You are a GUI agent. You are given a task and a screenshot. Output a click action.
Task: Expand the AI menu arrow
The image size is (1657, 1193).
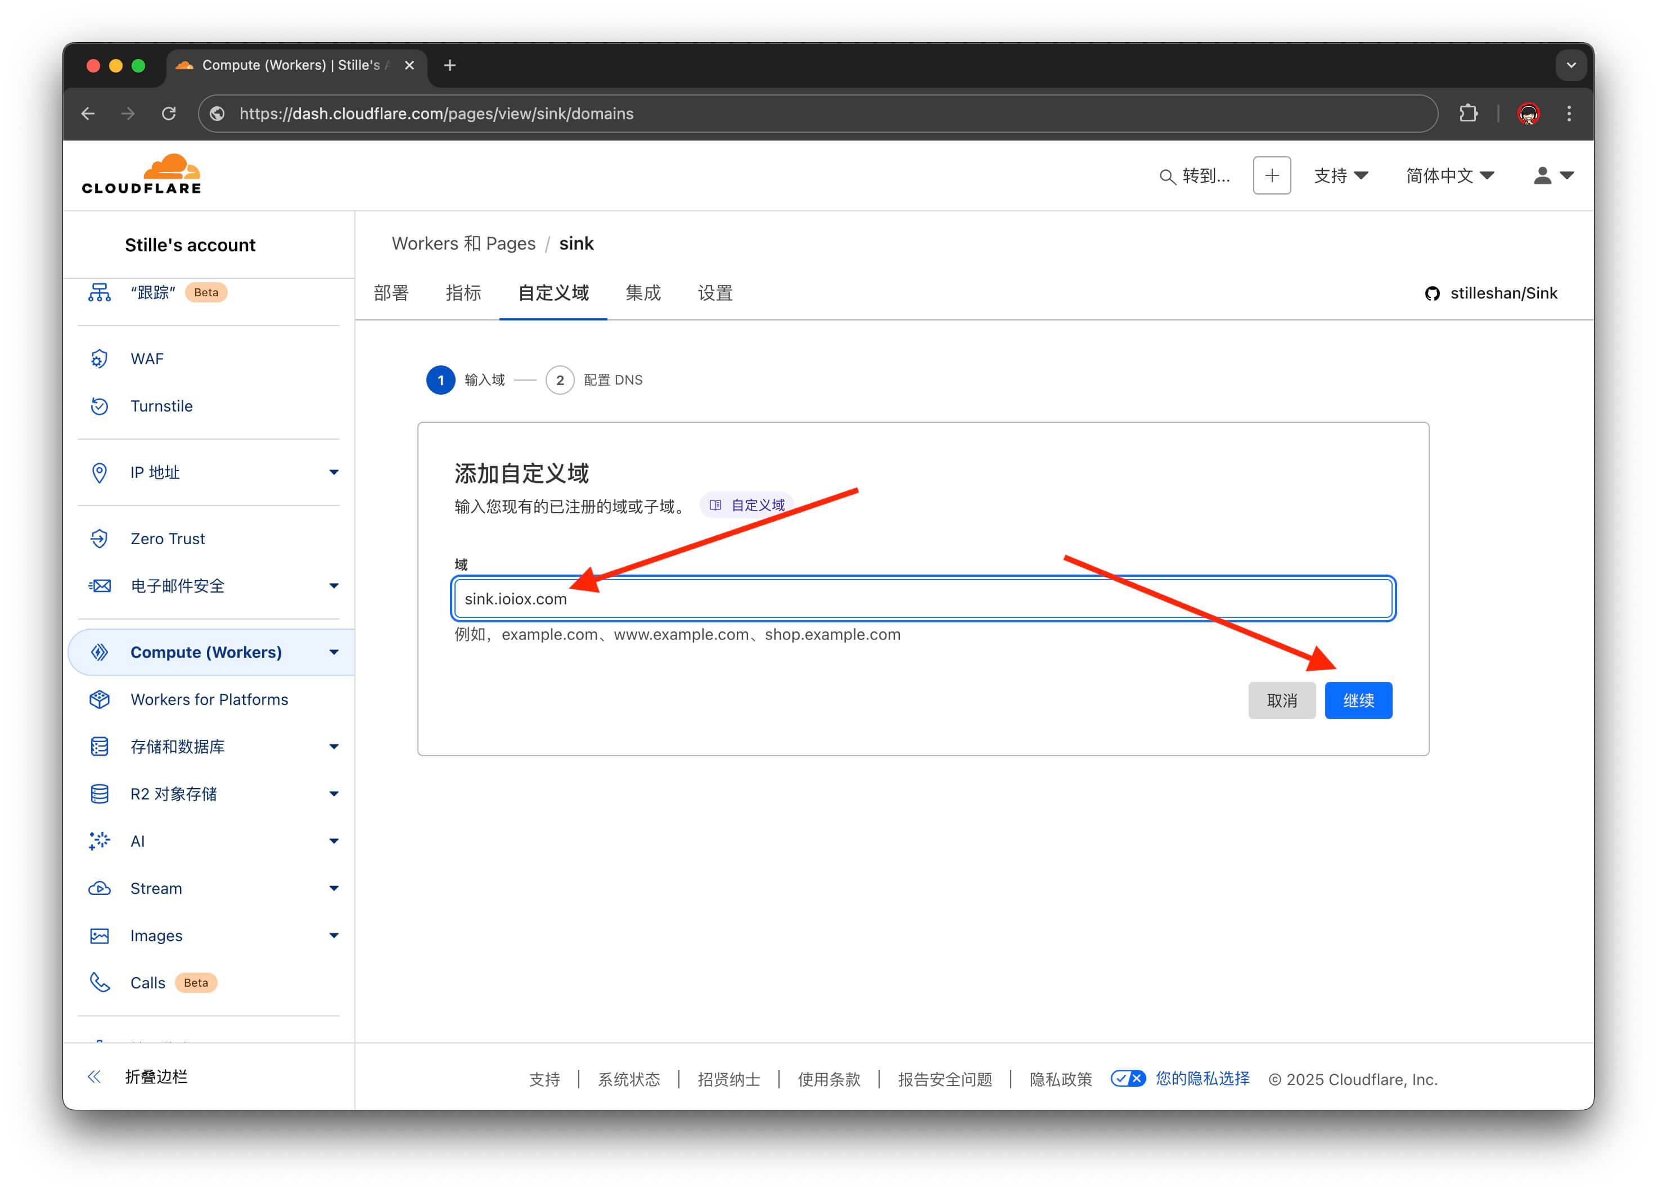click(334, 841)
